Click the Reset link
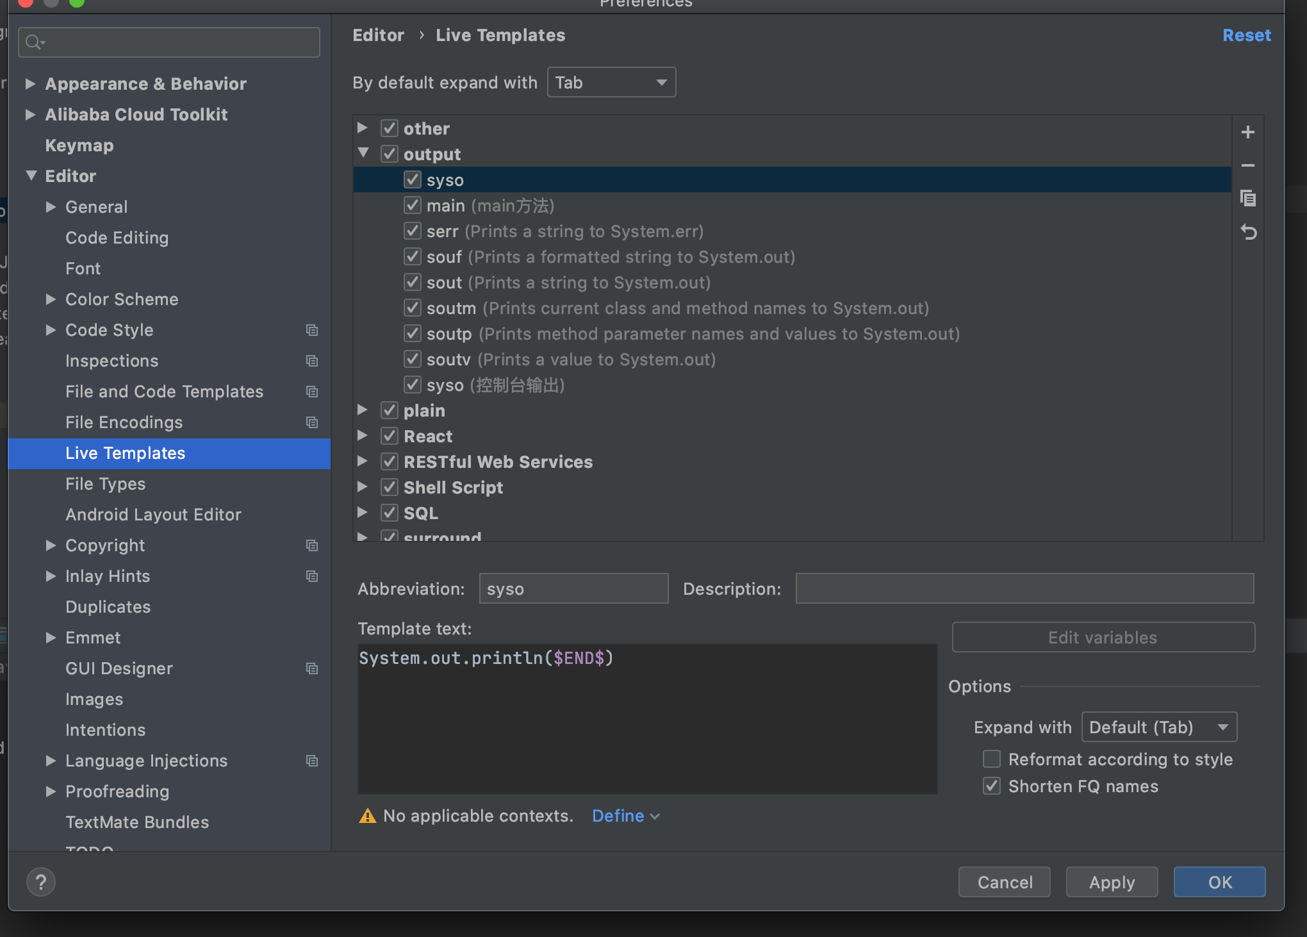 (1246, 35)
